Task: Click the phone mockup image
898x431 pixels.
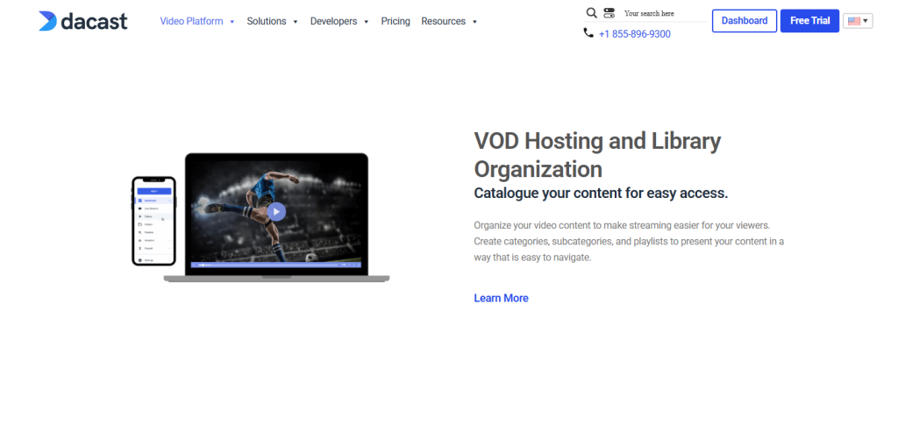Action: coord(154,221)
